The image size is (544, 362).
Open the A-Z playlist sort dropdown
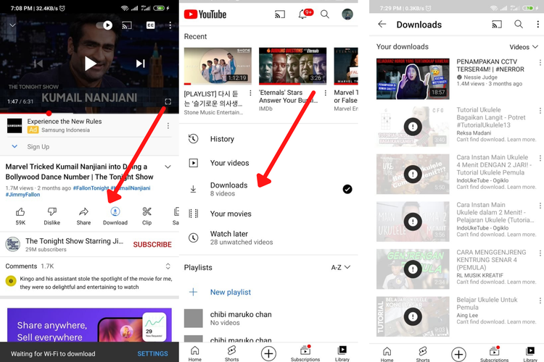[340, 267]
